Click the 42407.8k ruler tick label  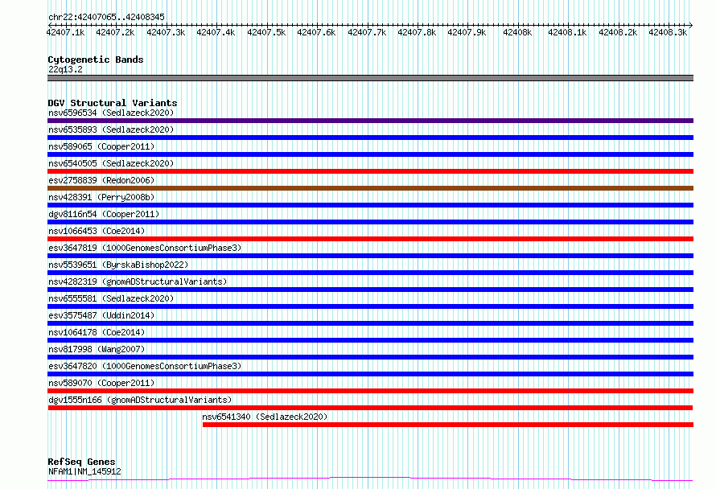[417, 32]
